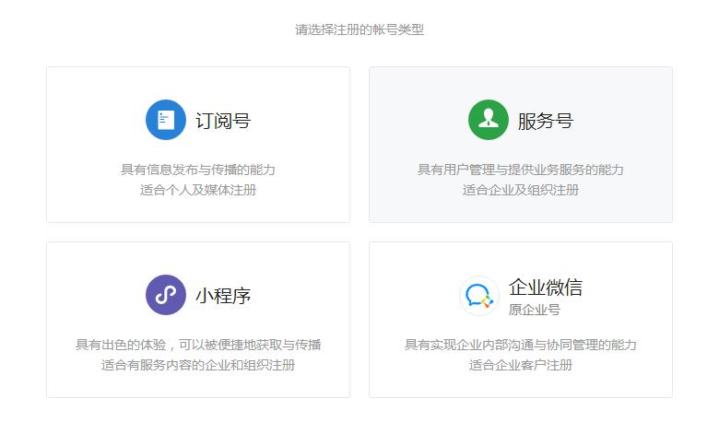719x446 pixels.
Task: Click text 具有用户管理与提供业务服务的能力
Action: tap(521, 170)
